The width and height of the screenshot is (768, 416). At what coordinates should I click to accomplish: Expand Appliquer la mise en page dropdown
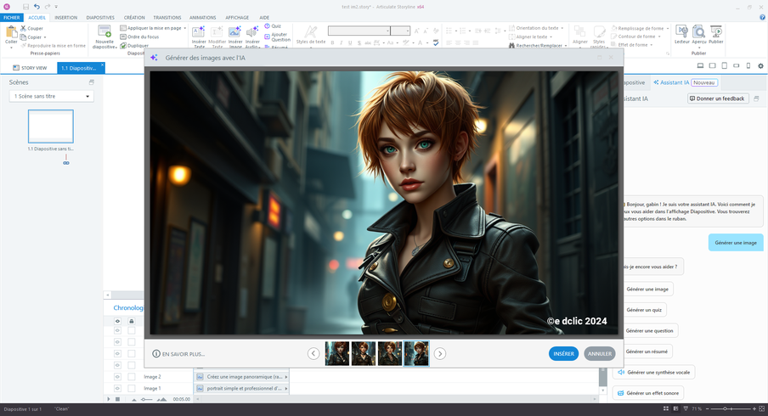(185, 28)
